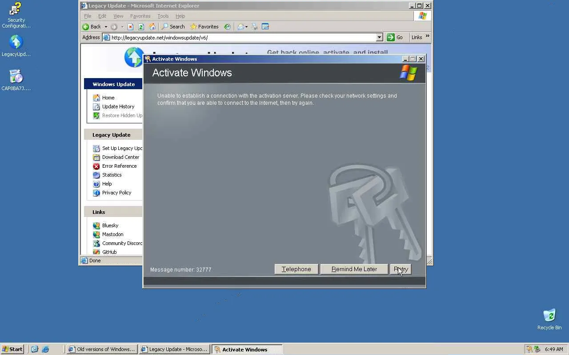Open the Favorites pane from the toolbar

(204, 27)
